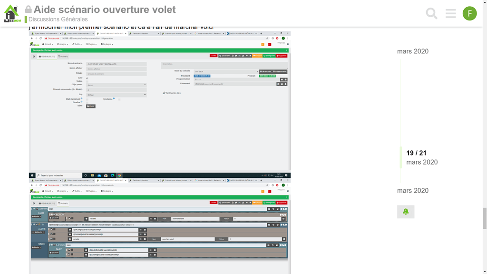Enable the Visible checkbox

click(87, 81)
